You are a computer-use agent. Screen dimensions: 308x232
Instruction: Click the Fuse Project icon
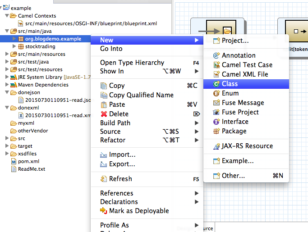[x=216, y=112]
